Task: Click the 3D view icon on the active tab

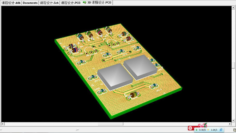Action: pos(85,2)
